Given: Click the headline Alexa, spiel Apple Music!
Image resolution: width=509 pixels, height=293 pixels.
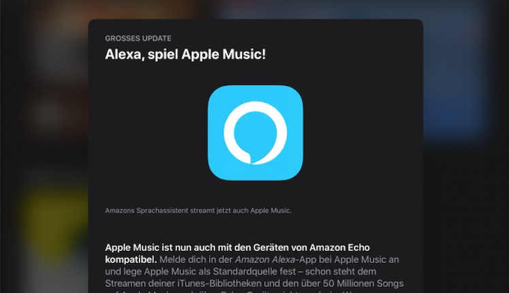Looking at the screenshot, I should [x=185, y=54].
